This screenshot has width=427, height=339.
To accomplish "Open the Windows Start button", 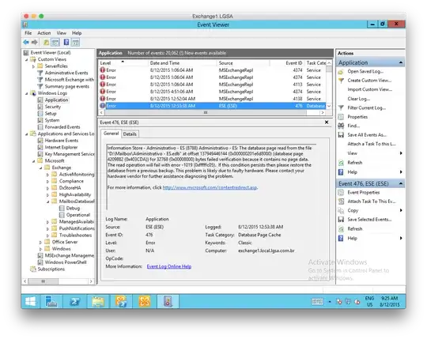I will [x=31, y=301].
